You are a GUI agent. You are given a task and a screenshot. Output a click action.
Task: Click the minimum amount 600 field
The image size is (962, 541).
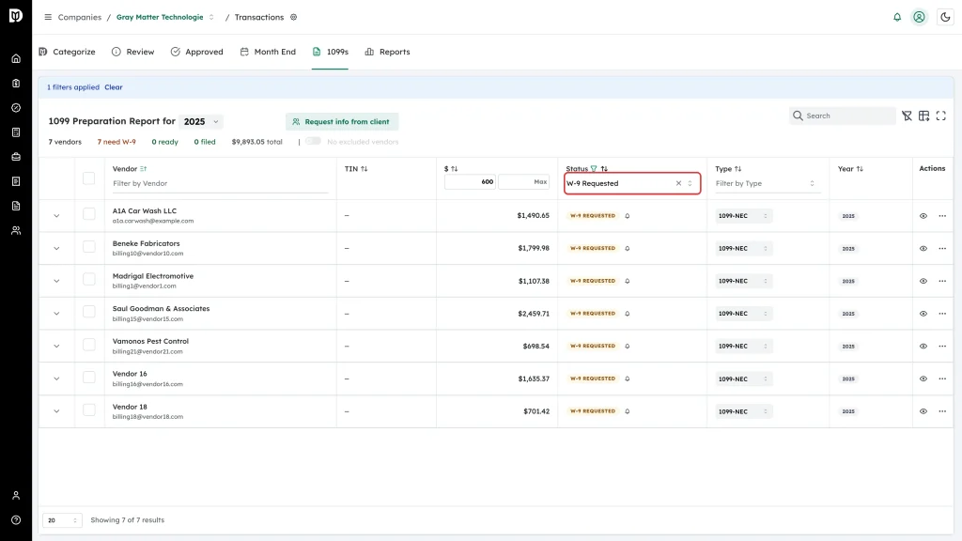click(x=470, y=181)
